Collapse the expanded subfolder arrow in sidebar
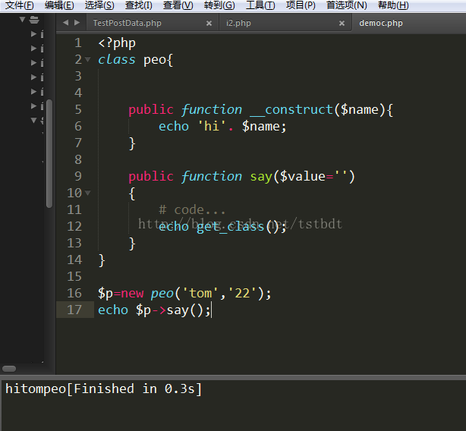The image size is (466, 431). [x=33, y=120]
